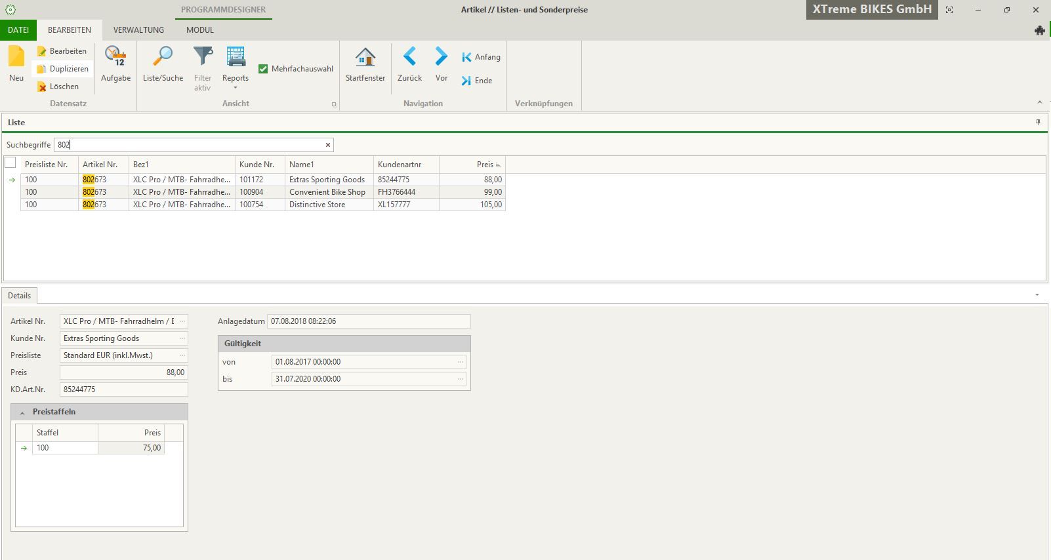Collapse the Preistaffeln section
Image resolution: width=1051 pixels, height=560 pixels.
pos(22,412)
